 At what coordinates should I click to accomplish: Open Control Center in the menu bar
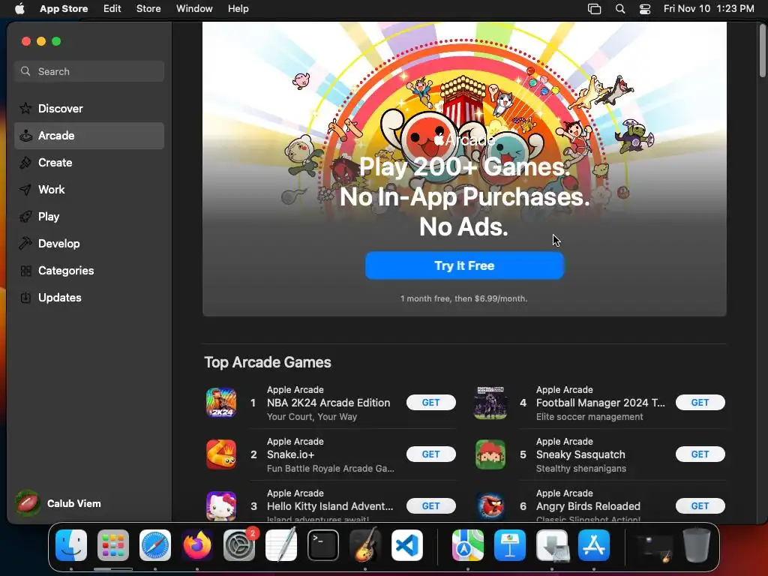coord(645,9)
